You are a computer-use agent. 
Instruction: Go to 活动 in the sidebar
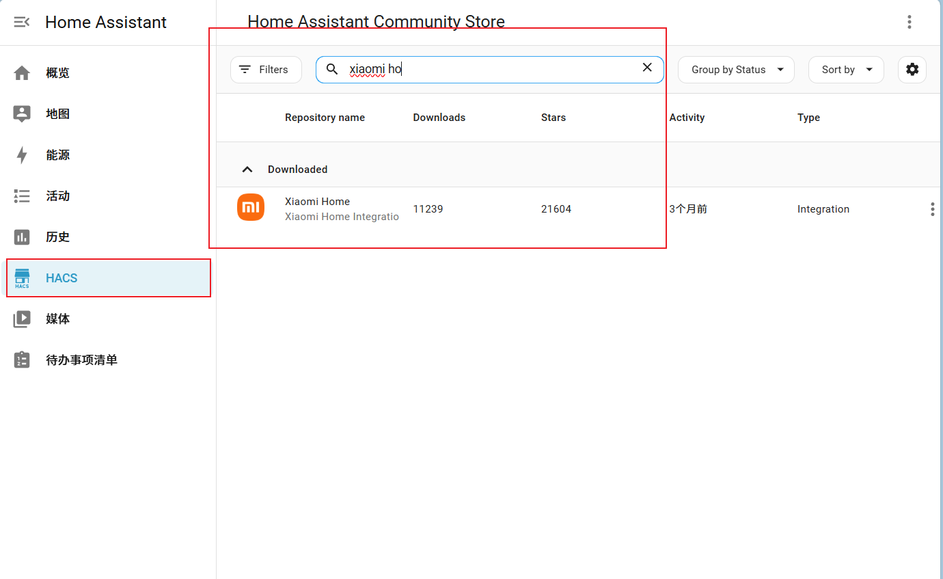click(58, 196)
